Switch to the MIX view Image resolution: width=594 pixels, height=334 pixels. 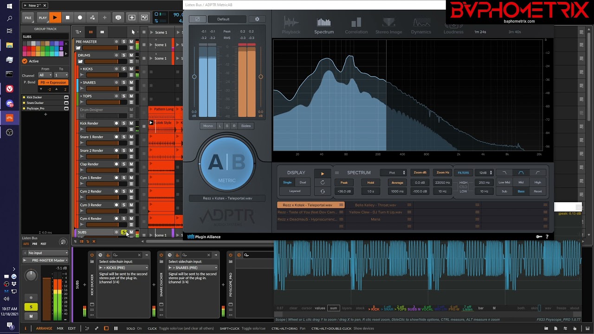coord(60,328)
